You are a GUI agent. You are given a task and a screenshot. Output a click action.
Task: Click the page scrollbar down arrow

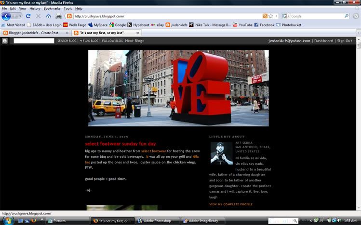359,208
